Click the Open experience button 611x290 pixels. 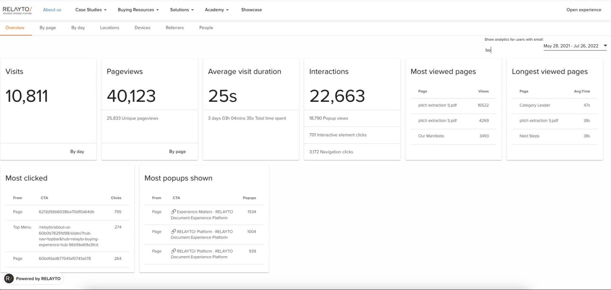tap(583, 10)
